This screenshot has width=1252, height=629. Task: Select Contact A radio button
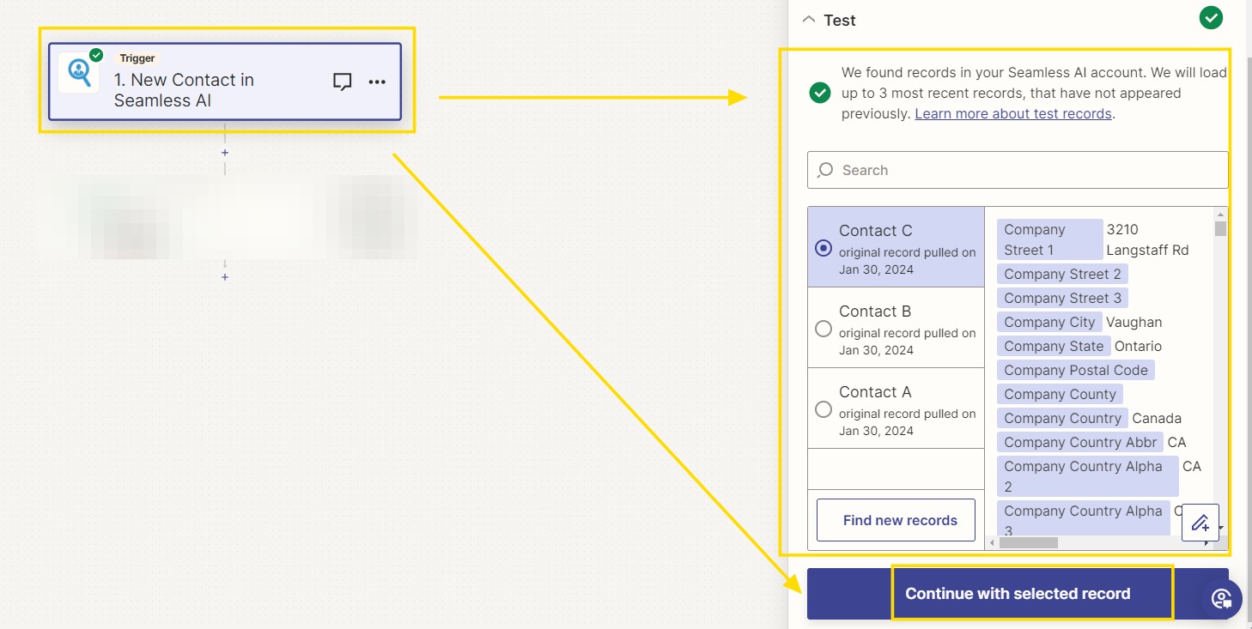tap(824, 409)
